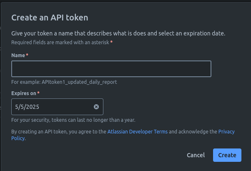The width and height of the screenshot is (251, 171).
Task: Click the 'Create an API token' heading
Action: click(50, 18)
